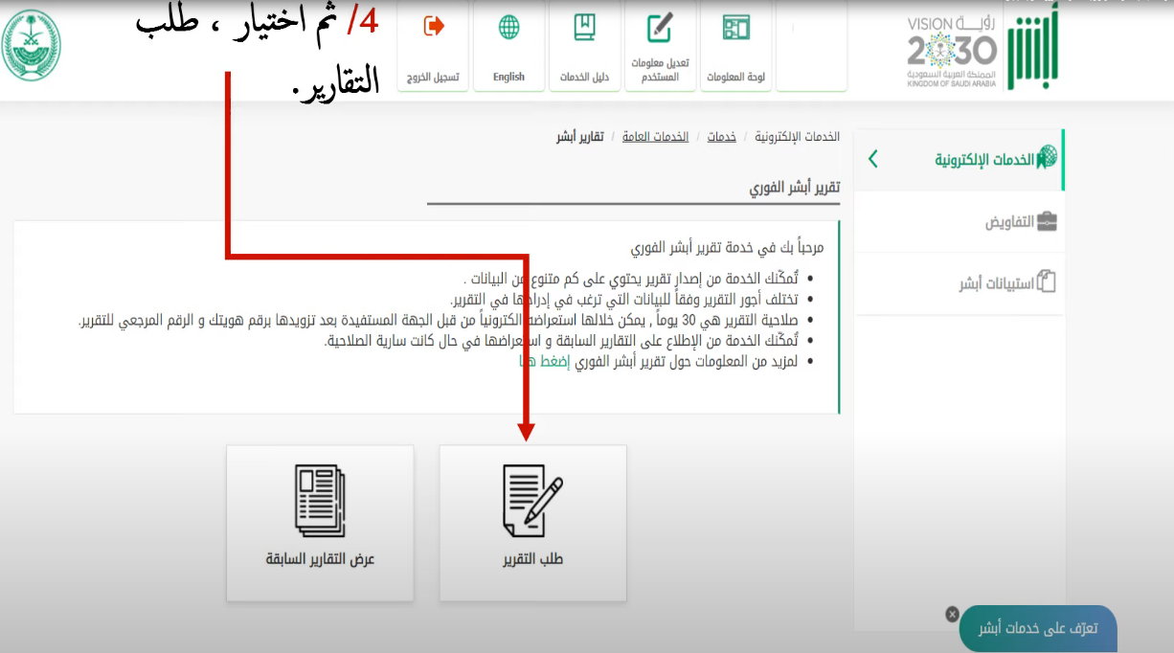Click the dashboard layout icon

[735, 28]
